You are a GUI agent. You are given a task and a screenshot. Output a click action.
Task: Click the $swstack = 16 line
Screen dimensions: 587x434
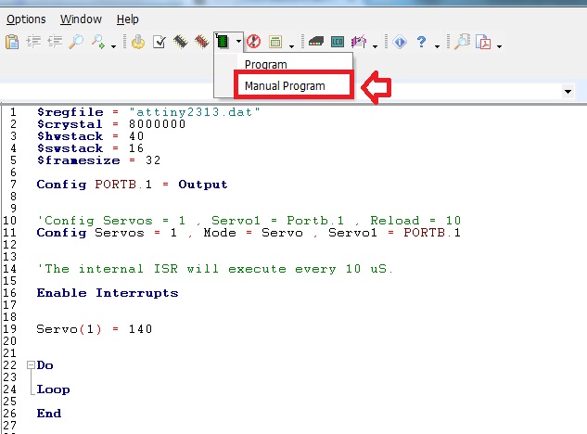tap(90, 148)
